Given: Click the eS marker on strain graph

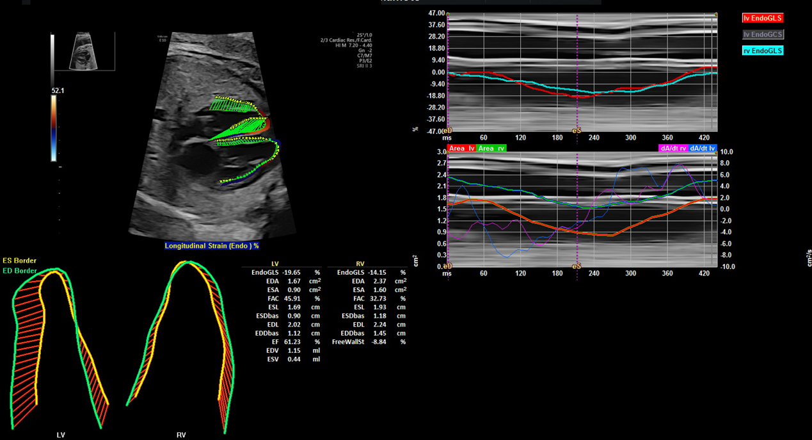Looking at the screenshot, I should click(x=577, y=130).
